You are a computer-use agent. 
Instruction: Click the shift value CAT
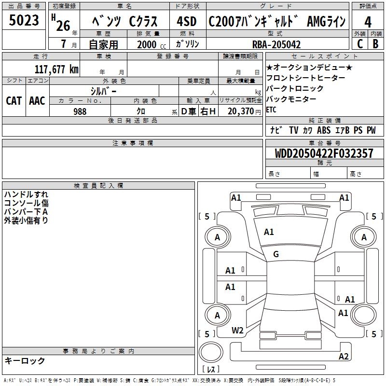[14, 101]
